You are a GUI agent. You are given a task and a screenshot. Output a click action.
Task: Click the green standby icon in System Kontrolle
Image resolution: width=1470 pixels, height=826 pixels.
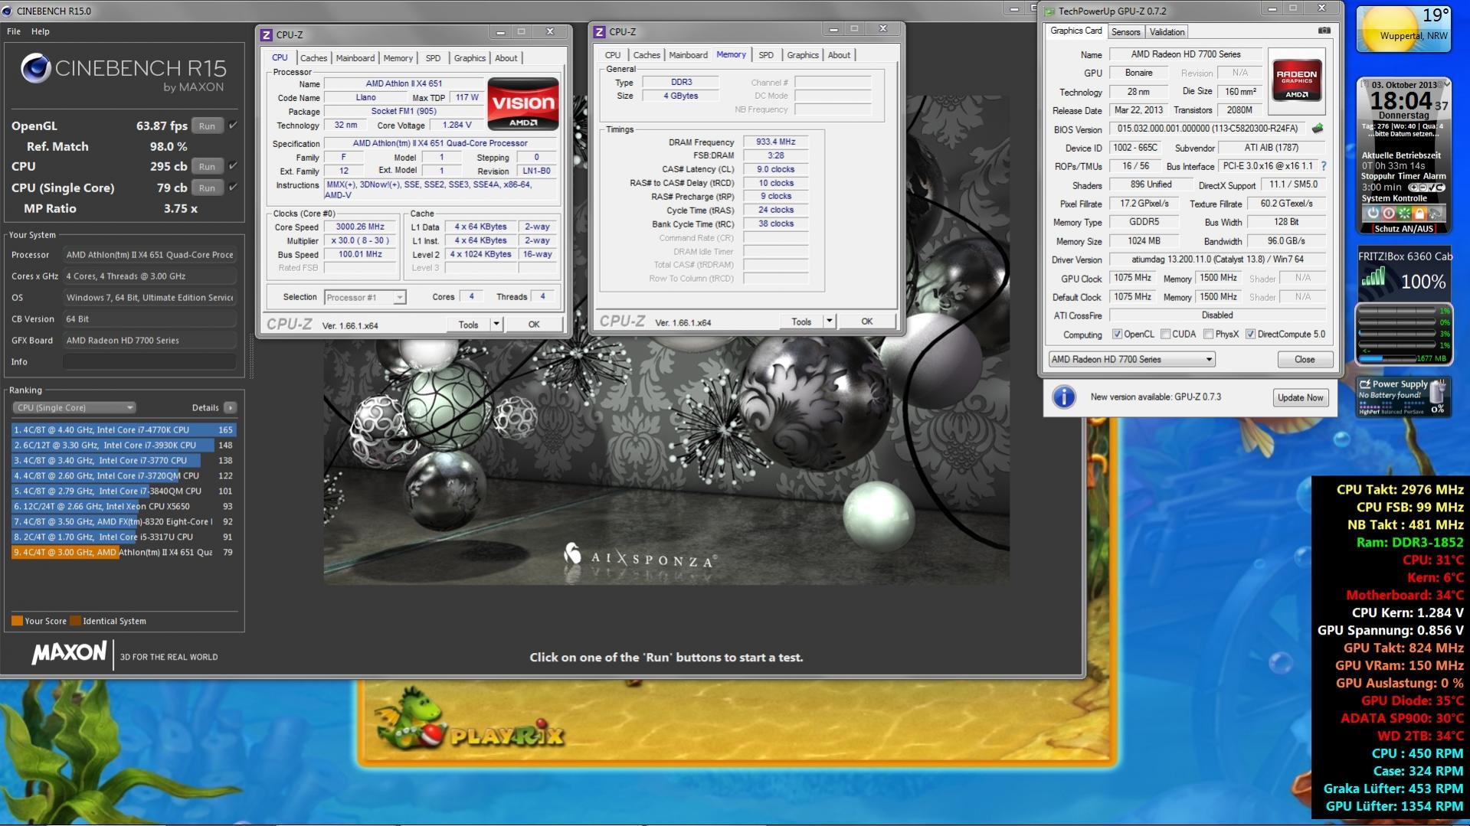[x=1403, y=213]
